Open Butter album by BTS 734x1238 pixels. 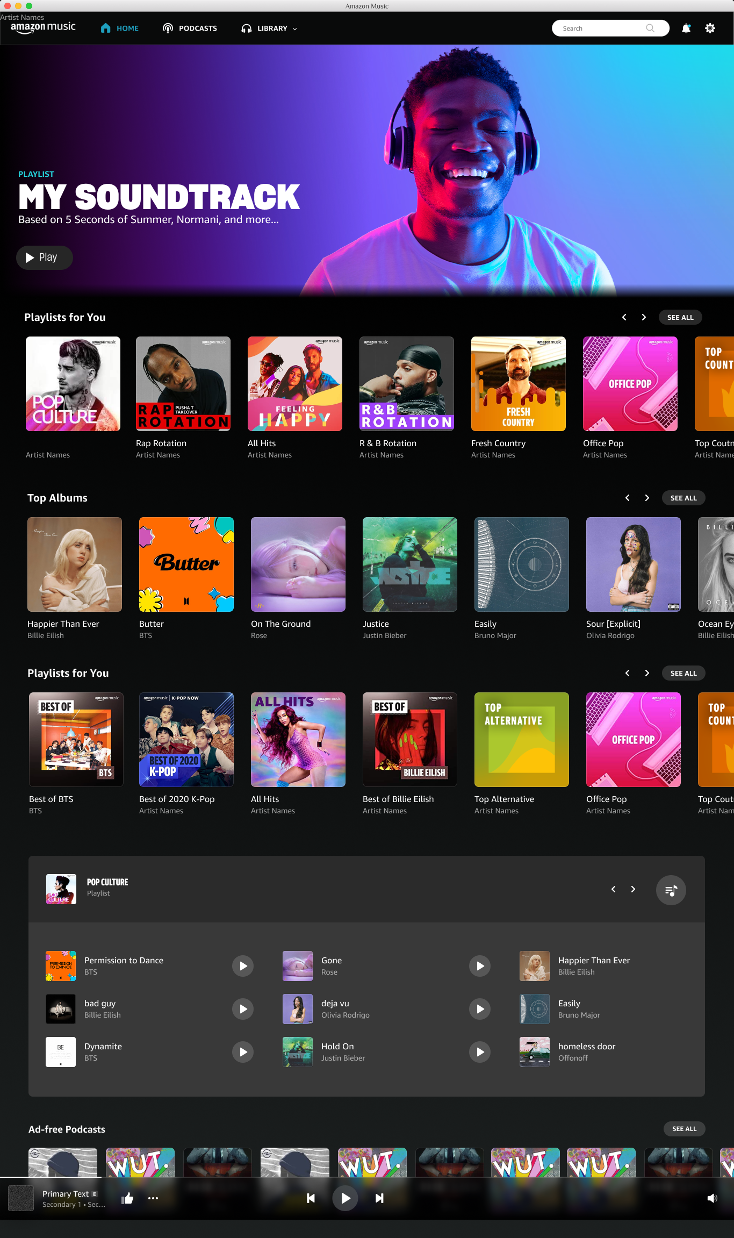[186, 564]
